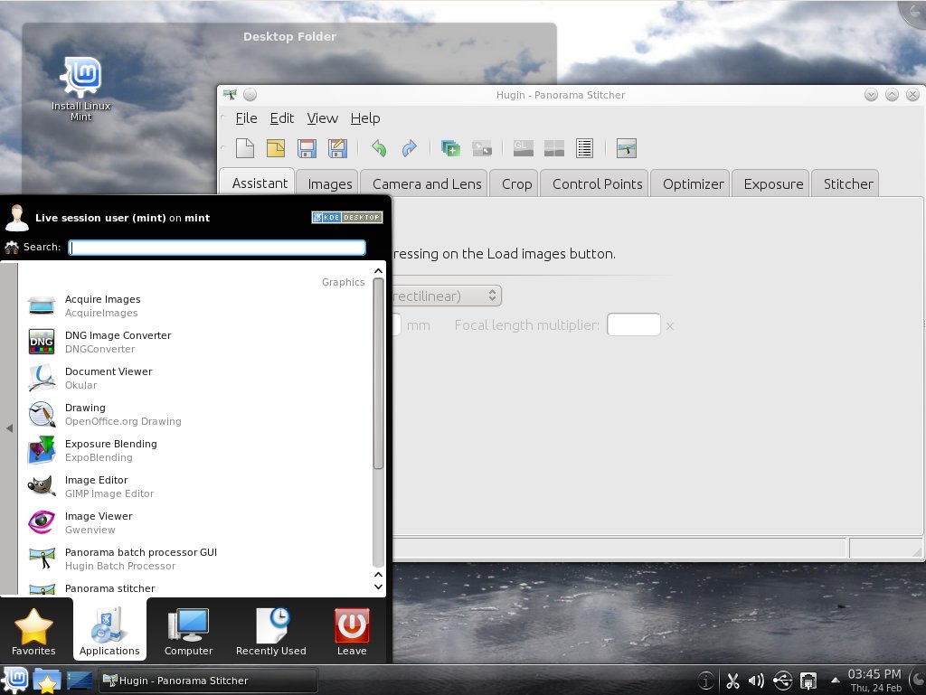Open project via the folder toolbar icon
The height and width of the screenshot is (695, 926).
(x=276, y=148)
